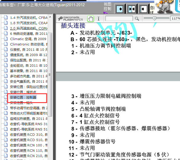Click the expand-right view control button

120,9
